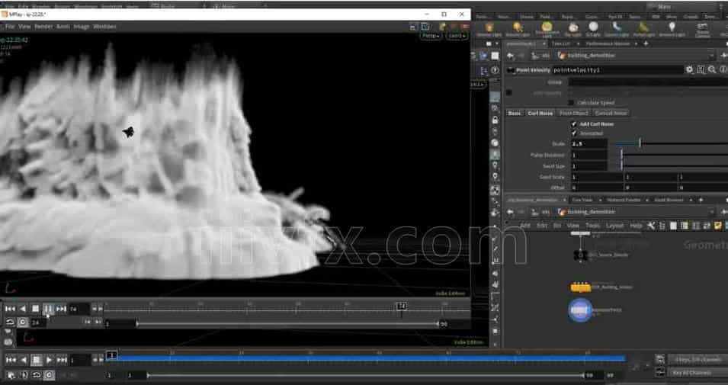Click Houdini current frame field

coord(80,360)
